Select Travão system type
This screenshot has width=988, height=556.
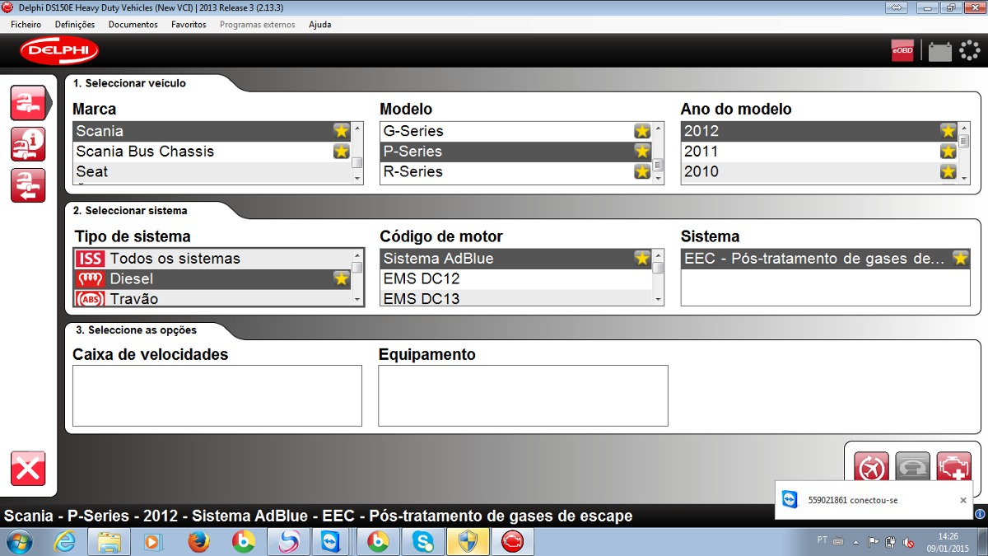pyautogui.click(x=212, y=299)
